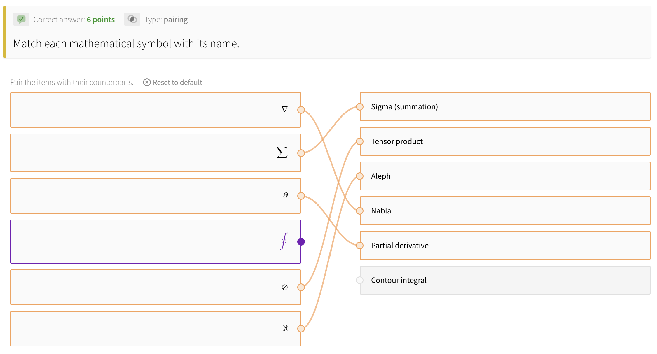
Task: Select the Partial derivative answer box
Action: [505, 245]
